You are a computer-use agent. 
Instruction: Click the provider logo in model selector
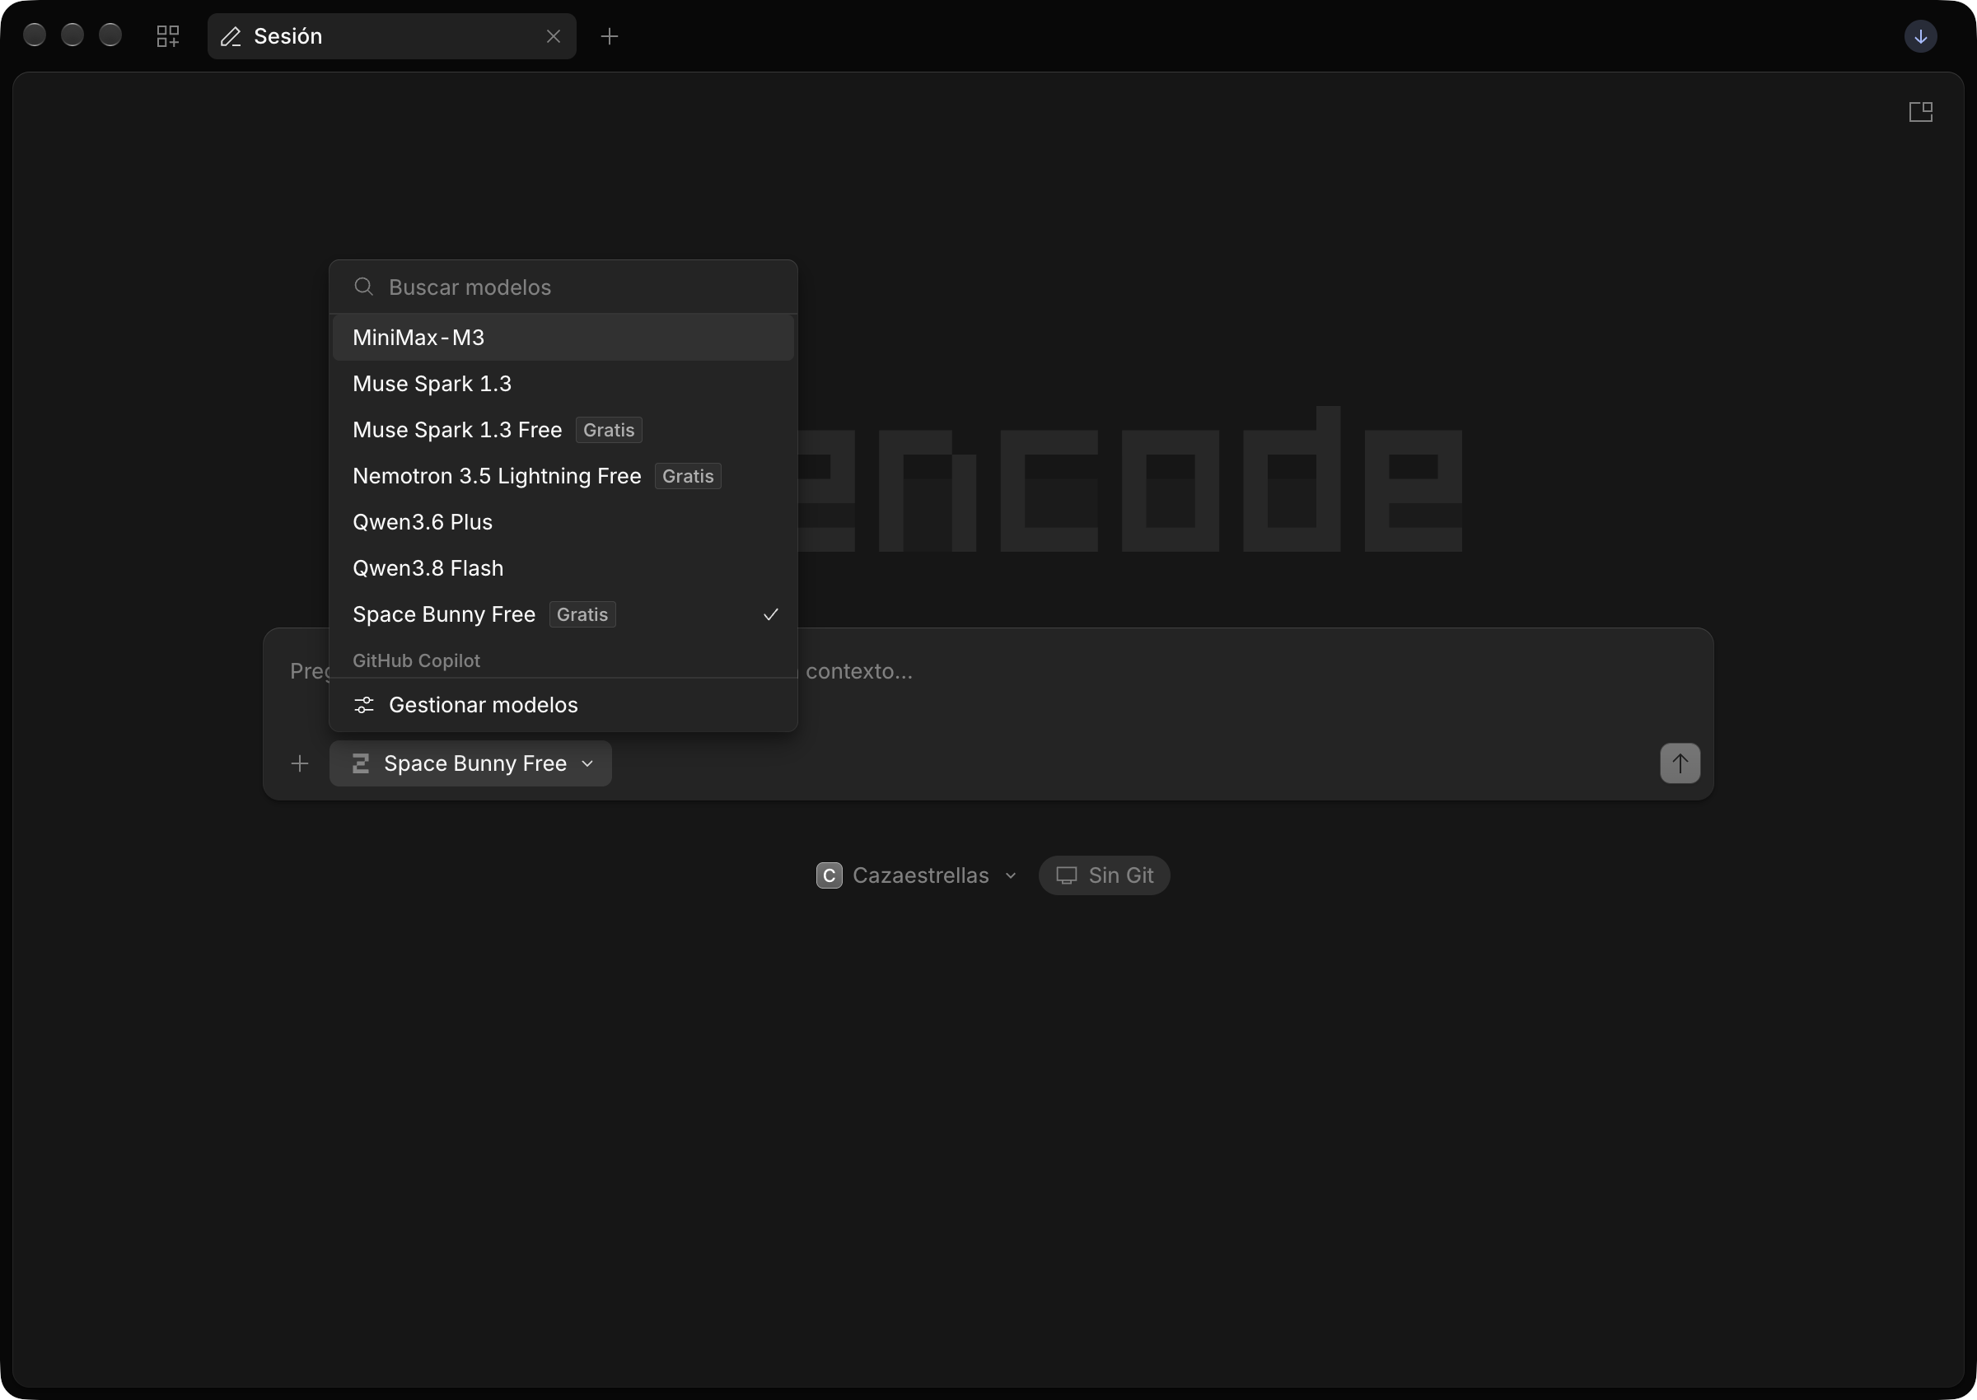(361, 763)
